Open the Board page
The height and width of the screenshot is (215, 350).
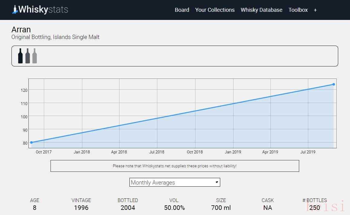182,10
